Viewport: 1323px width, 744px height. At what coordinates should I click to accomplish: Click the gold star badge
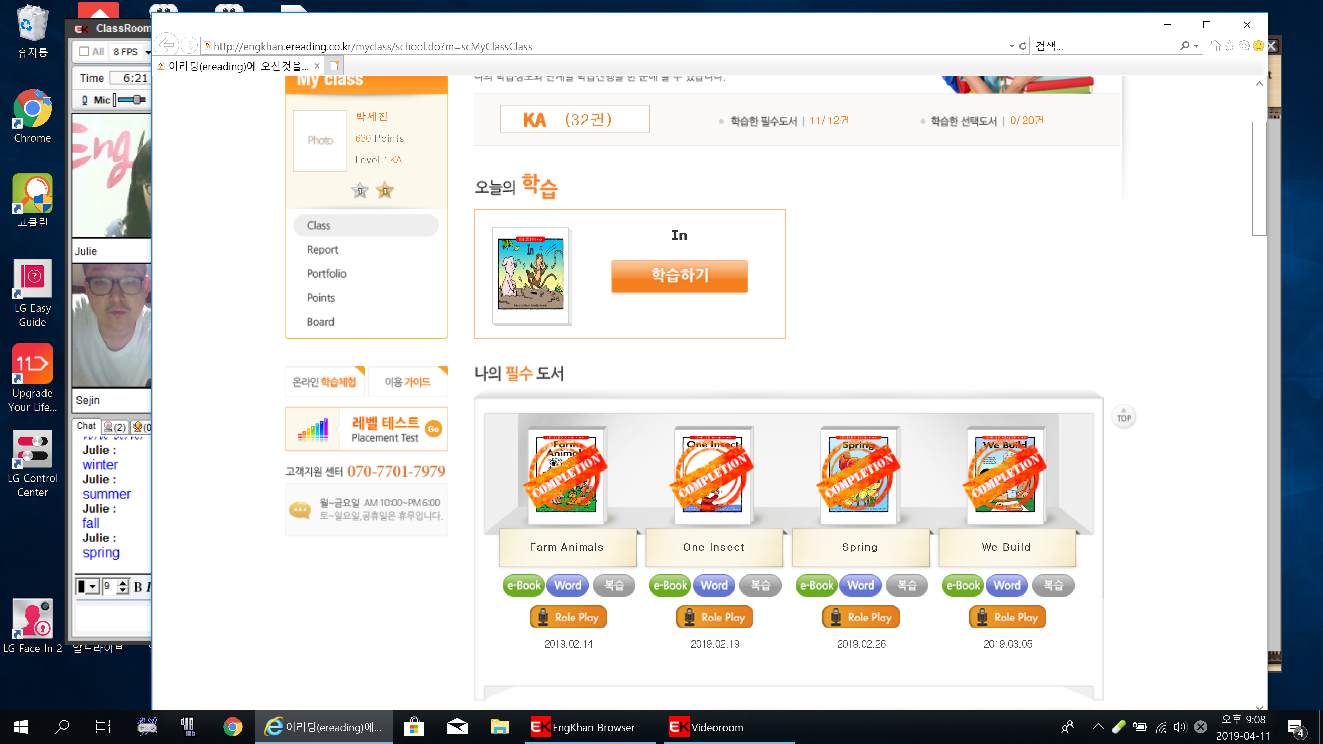point(385,191)
